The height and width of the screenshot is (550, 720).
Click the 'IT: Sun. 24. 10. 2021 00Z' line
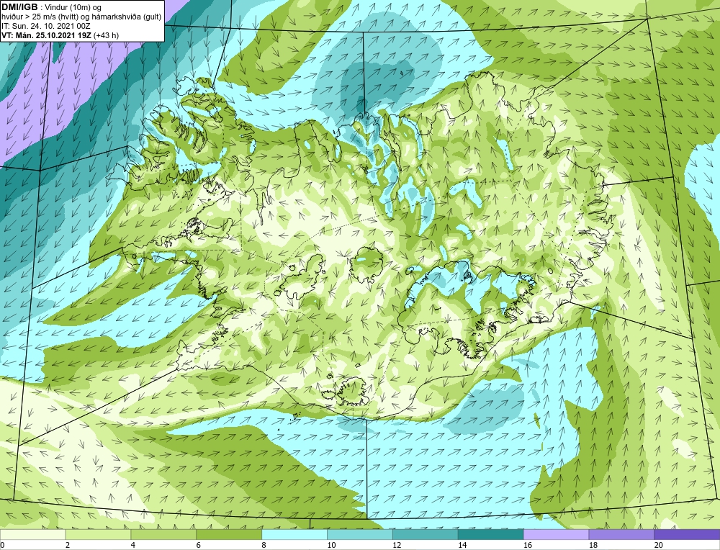(x=46, y=26)
